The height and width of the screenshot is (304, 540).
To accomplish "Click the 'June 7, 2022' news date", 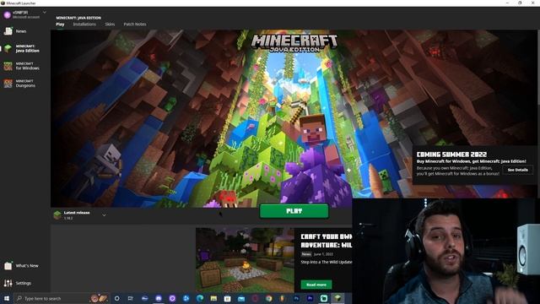I will coord(323,254).
